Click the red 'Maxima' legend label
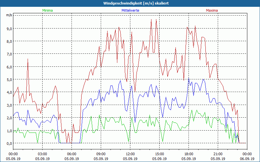The width and height of the screenshot is (260, 162). pyautogui.click(x=212, y=10)
